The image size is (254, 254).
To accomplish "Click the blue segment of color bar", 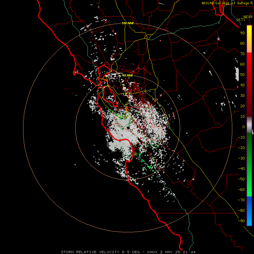I will coord(249,211).
